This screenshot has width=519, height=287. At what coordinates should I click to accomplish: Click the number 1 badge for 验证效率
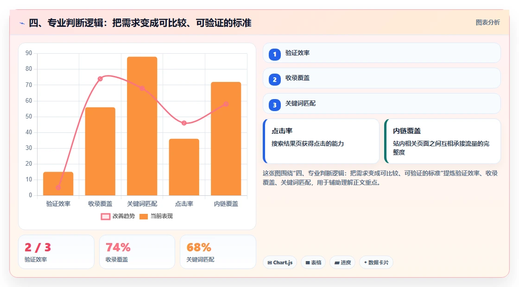click(x=275, y=54)
